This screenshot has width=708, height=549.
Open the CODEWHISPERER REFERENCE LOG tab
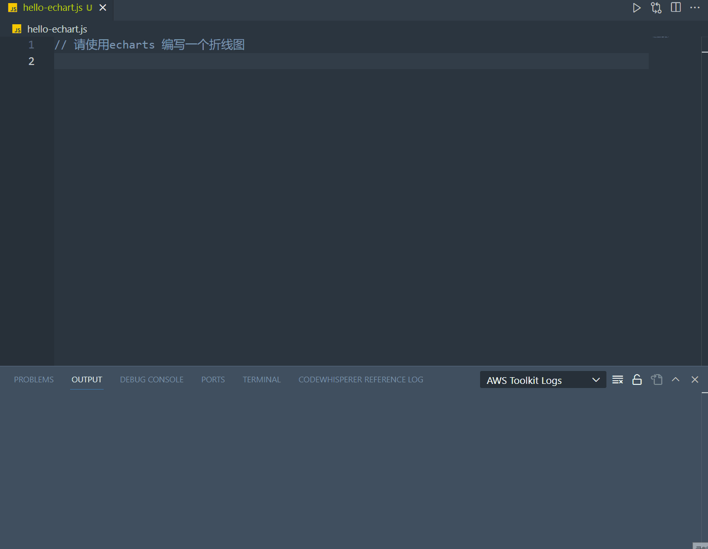[360, 380]
